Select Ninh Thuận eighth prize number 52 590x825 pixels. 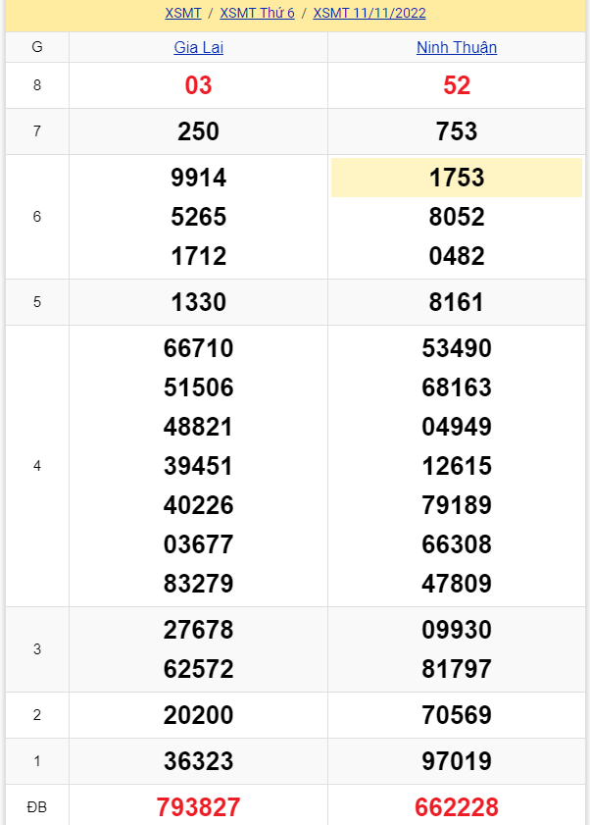pos(457,85)
